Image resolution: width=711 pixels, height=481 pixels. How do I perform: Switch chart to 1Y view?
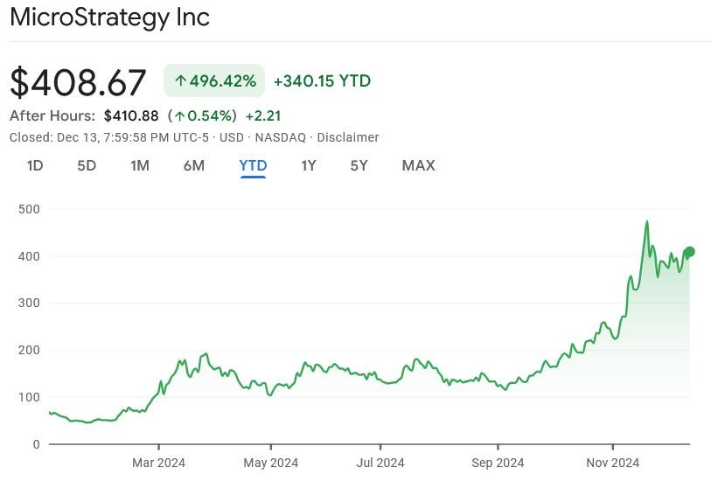[309, 165]
